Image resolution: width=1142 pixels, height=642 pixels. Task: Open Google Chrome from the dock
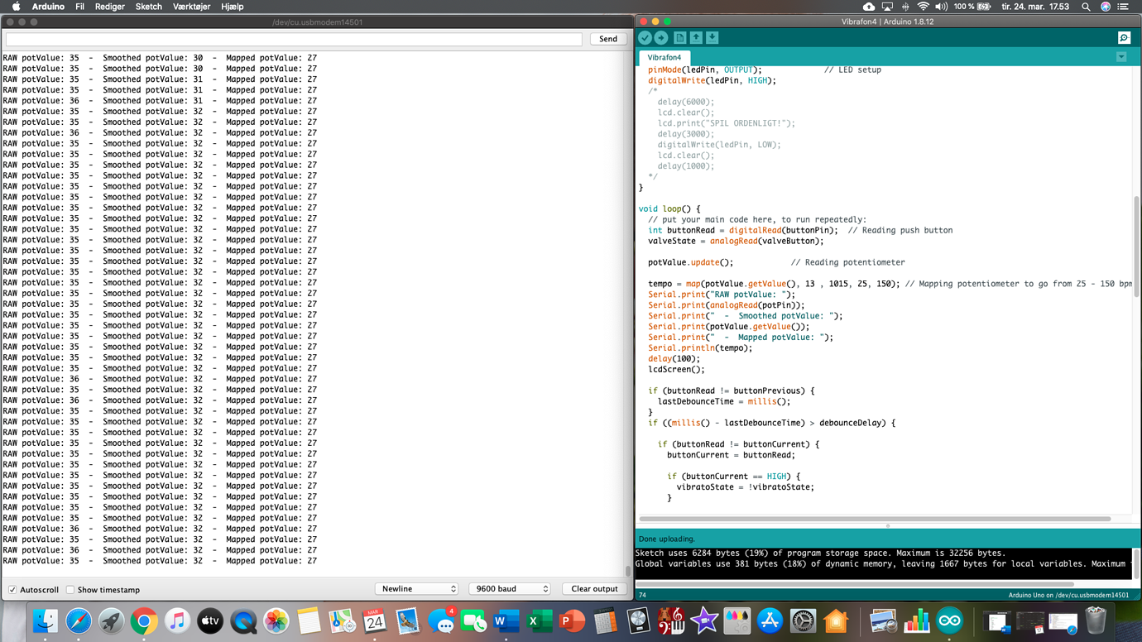click(144, 621)
